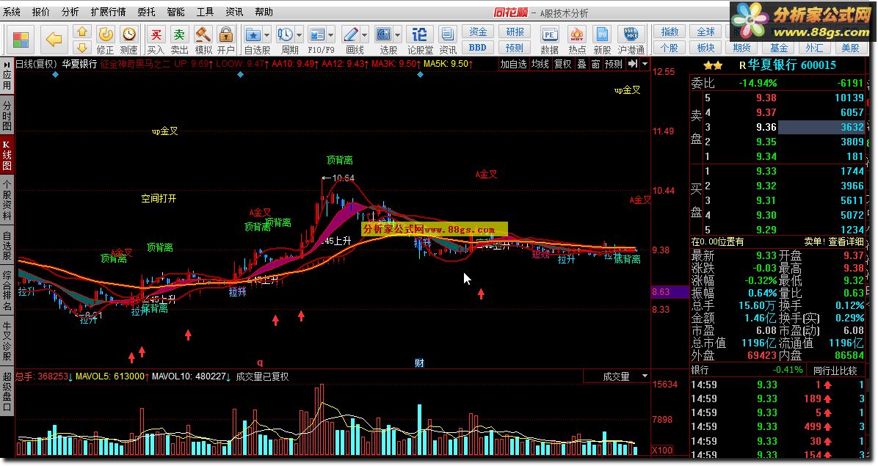
Task: Open the 新股 IPO icon
Action: coord(602,34)
